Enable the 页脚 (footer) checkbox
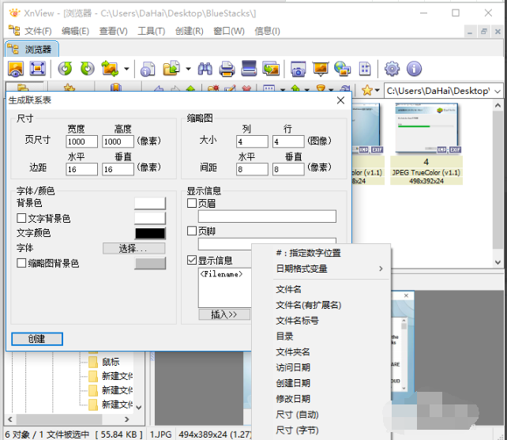The image size is (507, 440). click(x=192, y=231)
